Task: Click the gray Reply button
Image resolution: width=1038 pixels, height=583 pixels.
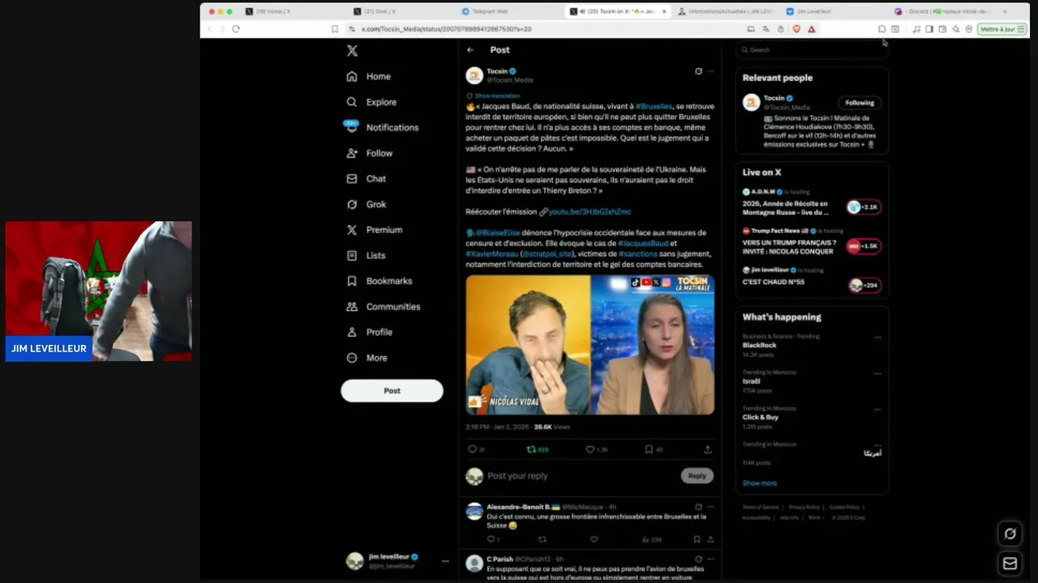Action: pos(697,476)
